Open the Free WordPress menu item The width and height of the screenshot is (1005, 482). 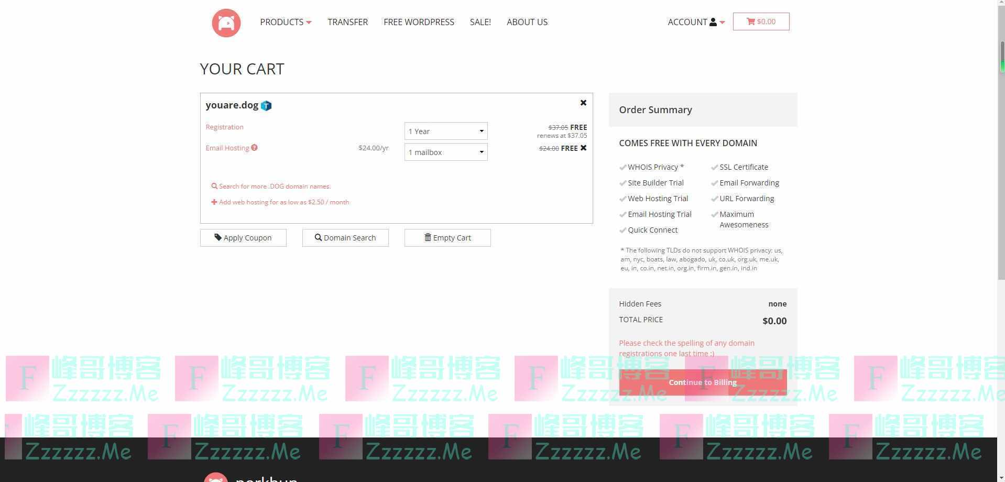click(419, 22)
